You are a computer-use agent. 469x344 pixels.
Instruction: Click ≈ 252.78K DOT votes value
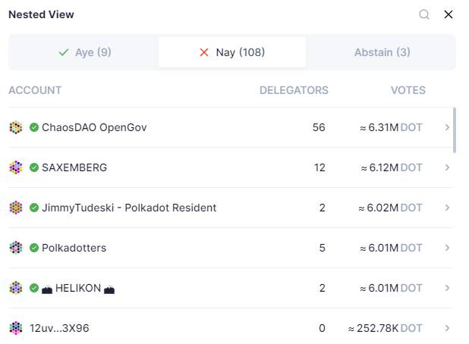(385, 328)
